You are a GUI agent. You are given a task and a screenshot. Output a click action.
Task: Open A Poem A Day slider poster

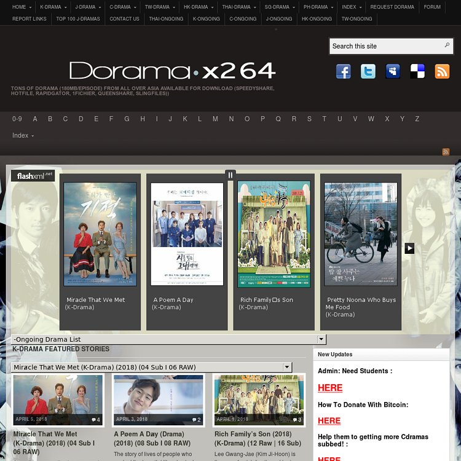[x=187, y=234]
